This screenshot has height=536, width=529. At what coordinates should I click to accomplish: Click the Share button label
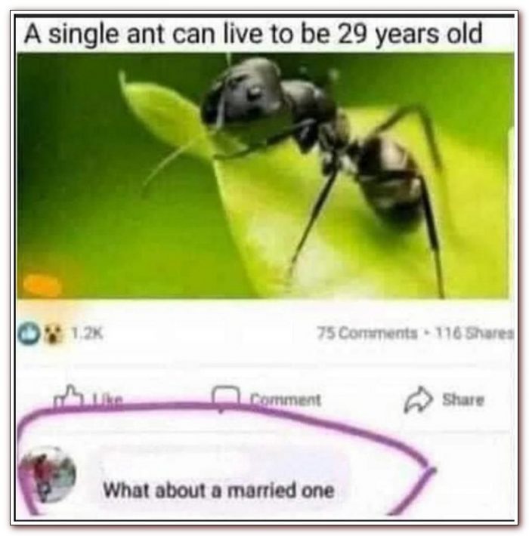[463, 399]
